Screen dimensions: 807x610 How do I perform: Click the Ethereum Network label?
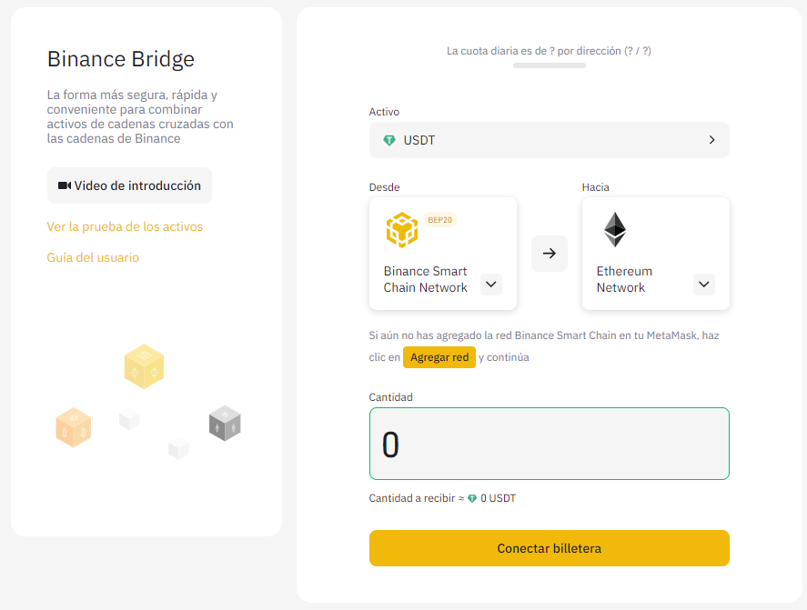[x=624, y=279]
